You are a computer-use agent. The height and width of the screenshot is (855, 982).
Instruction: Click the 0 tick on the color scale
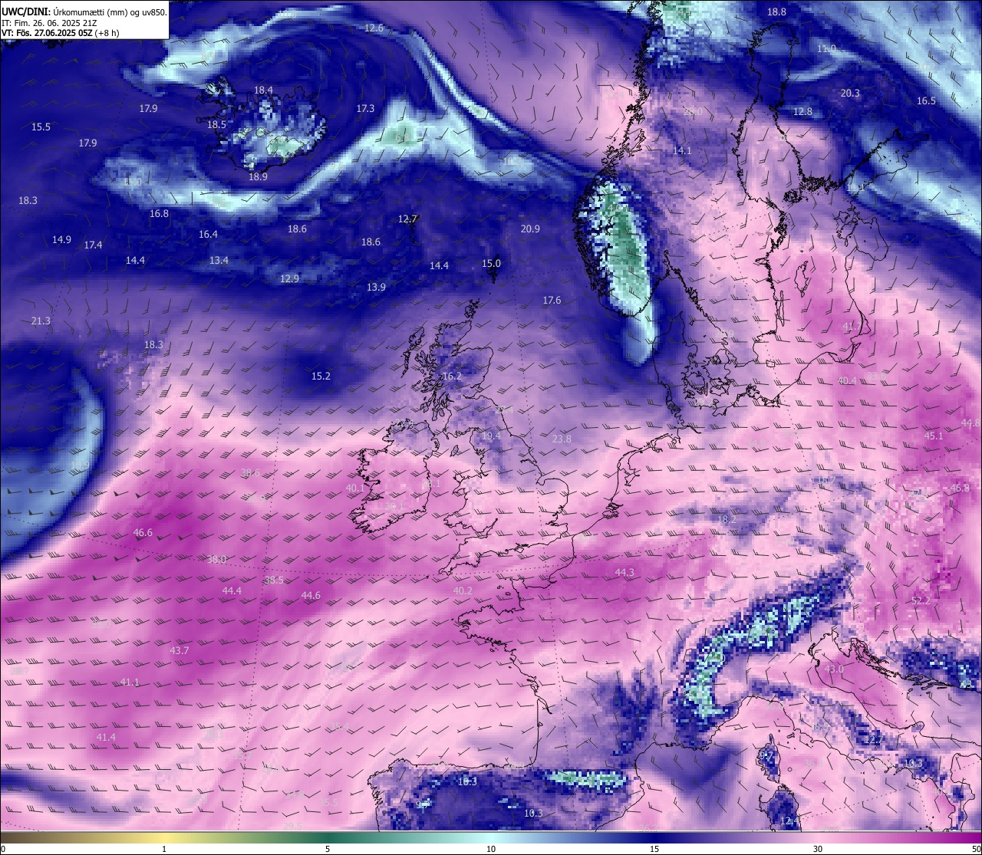[3, 849]
